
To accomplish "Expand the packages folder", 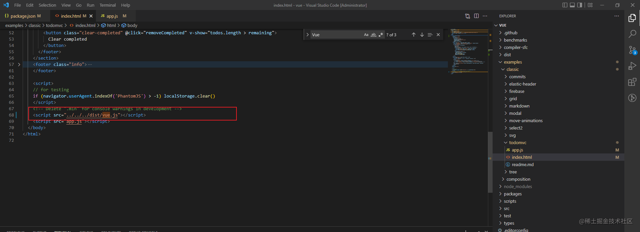I will (558, 194).
